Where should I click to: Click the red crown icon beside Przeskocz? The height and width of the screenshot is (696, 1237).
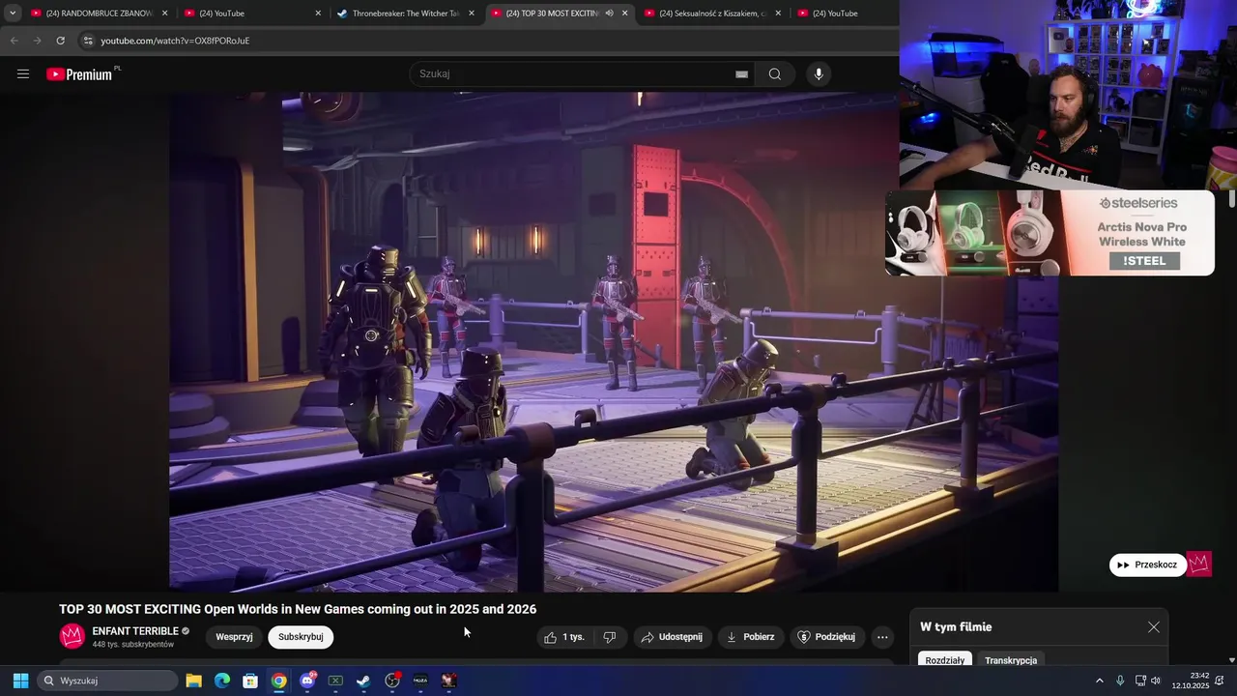[x=1199, y=565]
